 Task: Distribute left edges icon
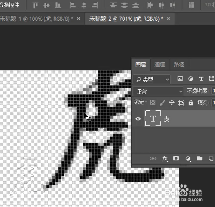(x=150, y=5)
